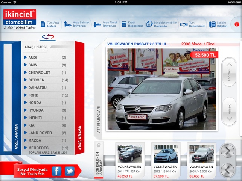Click the 2012 / 13.914 Km text

tap(165, 172)
